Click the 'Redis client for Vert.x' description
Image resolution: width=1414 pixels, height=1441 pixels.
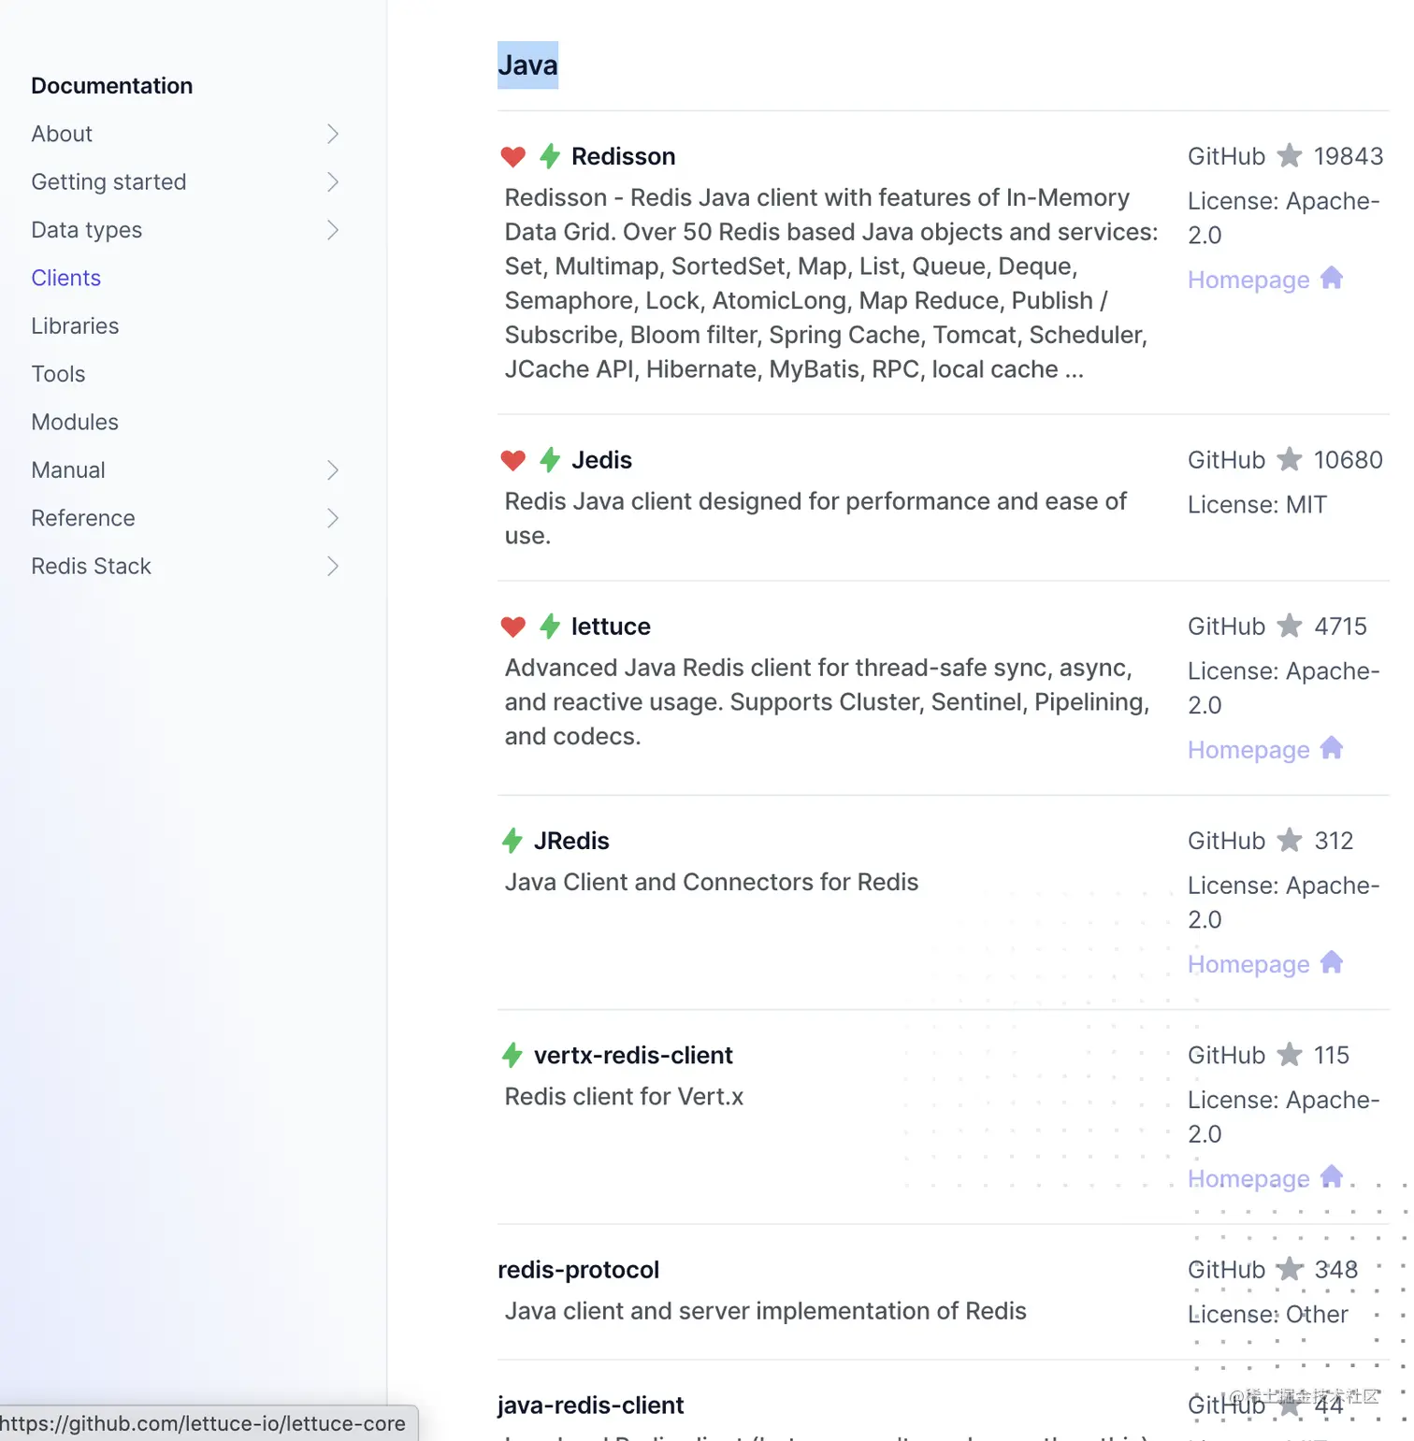pyautogui.click(x=624, y=1097)
